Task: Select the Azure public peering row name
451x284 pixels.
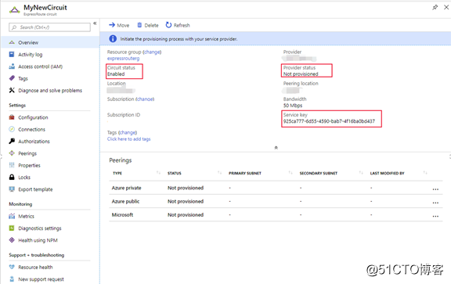Action: pyautogui.click(x=125, y=201)
